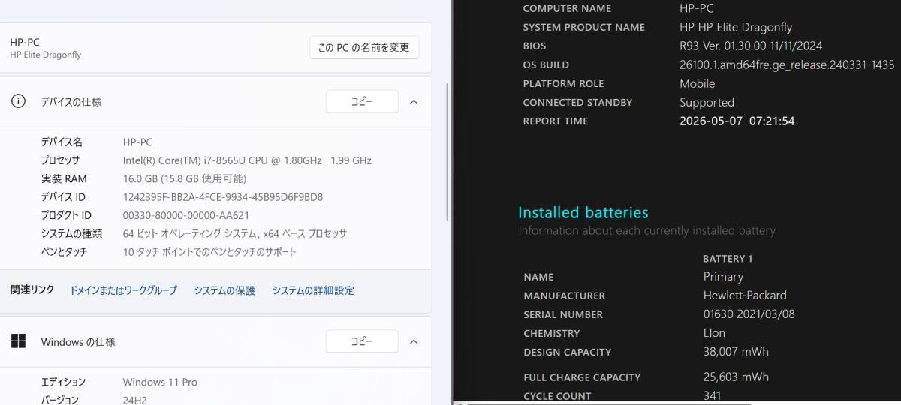The height and width of the screenshot is (405, 901).
Task: Click the info icon beside デバイスの仕様
Action: pyautogui.click(x=18, y=101)
